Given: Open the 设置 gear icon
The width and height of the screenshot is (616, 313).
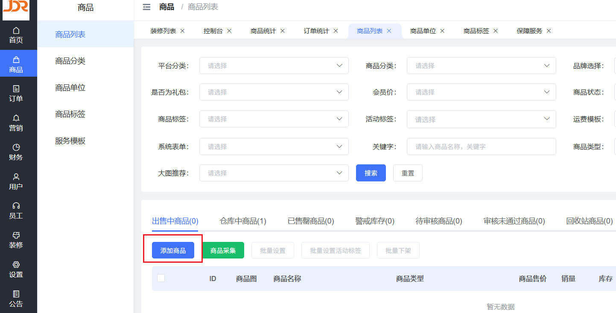Looking at the screenshot, I should tap(16, 264).
